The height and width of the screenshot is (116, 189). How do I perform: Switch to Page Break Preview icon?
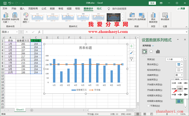pos(151,114)
